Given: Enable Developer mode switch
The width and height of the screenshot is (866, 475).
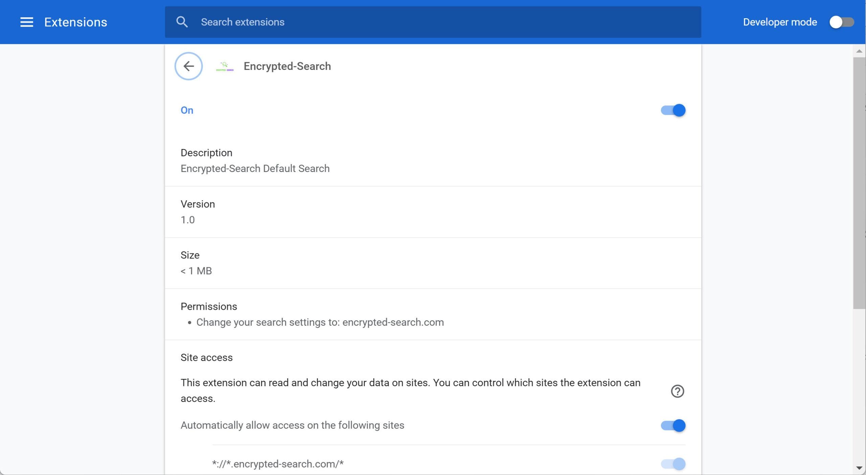Looking at the screenshot, I should coord(841,22).
